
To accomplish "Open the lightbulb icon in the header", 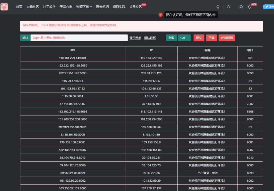I will [218, 7].
